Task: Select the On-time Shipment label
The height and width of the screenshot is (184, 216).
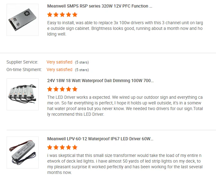Action: [x=24, y=70]
